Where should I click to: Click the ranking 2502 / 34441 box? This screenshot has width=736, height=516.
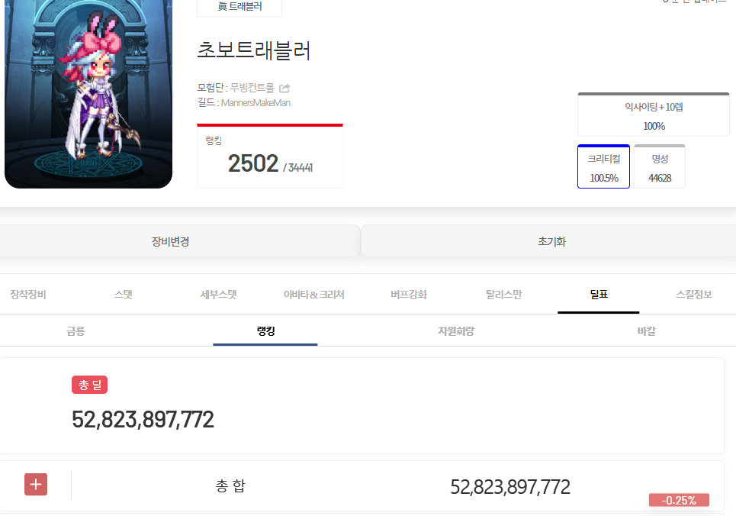(x=270, y=156)
